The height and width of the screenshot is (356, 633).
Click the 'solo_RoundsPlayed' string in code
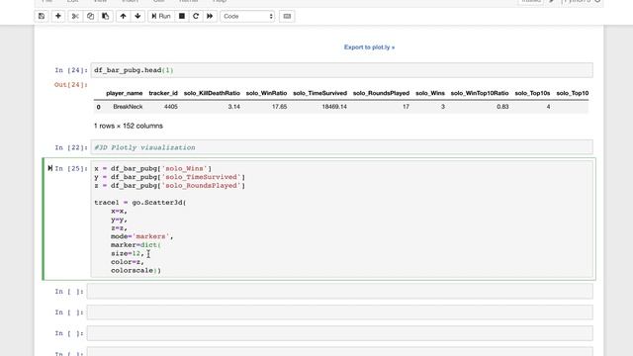202,185
